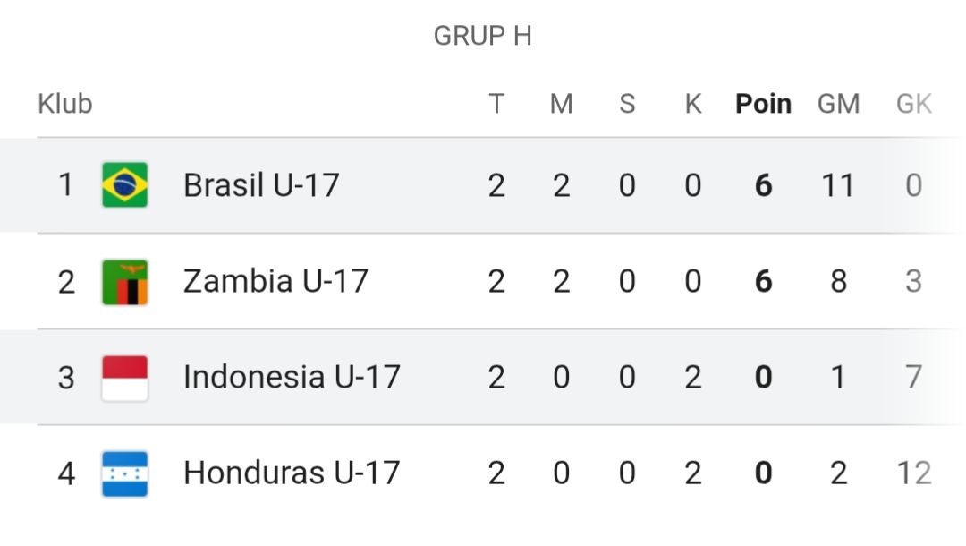
Task: Click the M column header
Action: pyautogui.click(x=561, y=104)
